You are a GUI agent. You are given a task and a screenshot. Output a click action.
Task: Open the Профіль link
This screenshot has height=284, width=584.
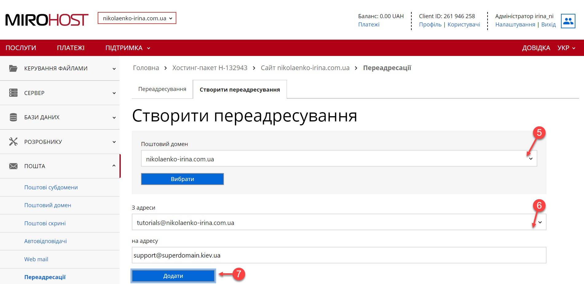(x=430, y=25)
